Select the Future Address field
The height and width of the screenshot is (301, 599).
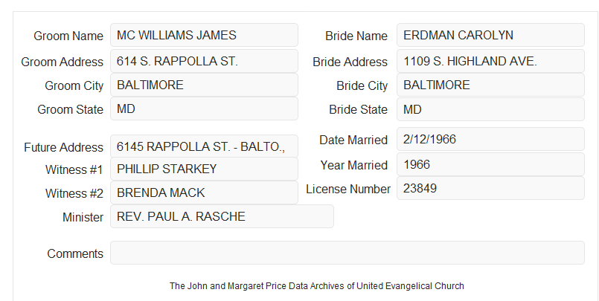(x=204, y=146)
